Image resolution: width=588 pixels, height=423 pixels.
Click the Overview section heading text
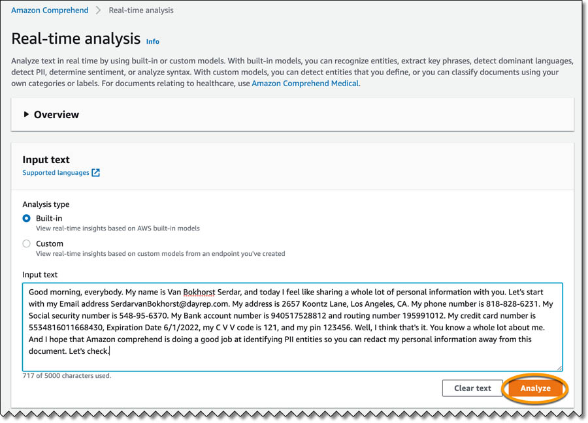[x=56, y=114]
